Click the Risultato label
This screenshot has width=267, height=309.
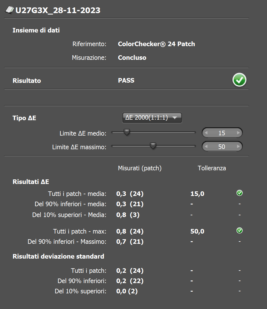tap(27, 81)
